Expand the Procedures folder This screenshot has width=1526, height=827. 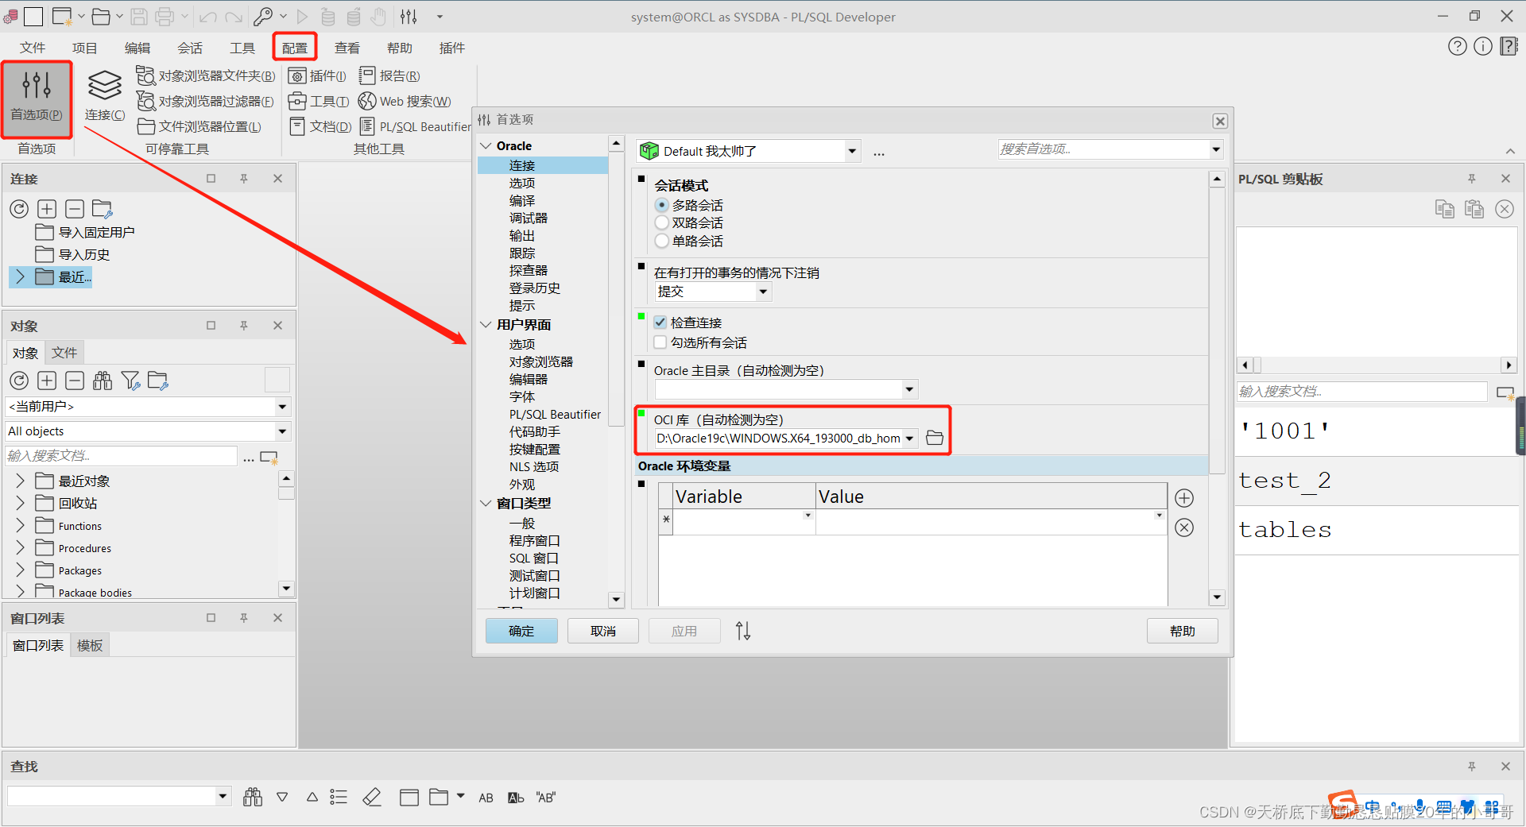(20, 547)
